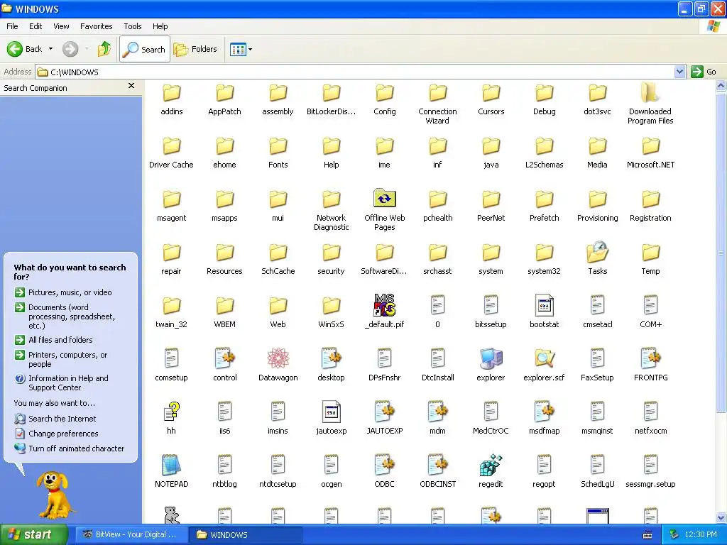The width and height of the screenshot is (727, 545).
Task: Select the FRONTPG settings file icon
Action: pyautogui.click(x=650, y=358)
